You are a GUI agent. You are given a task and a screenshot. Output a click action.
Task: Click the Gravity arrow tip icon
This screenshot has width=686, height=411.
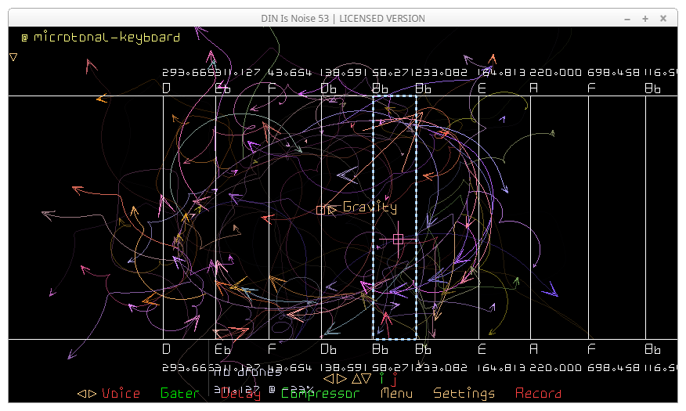click(x=333, y=208)
